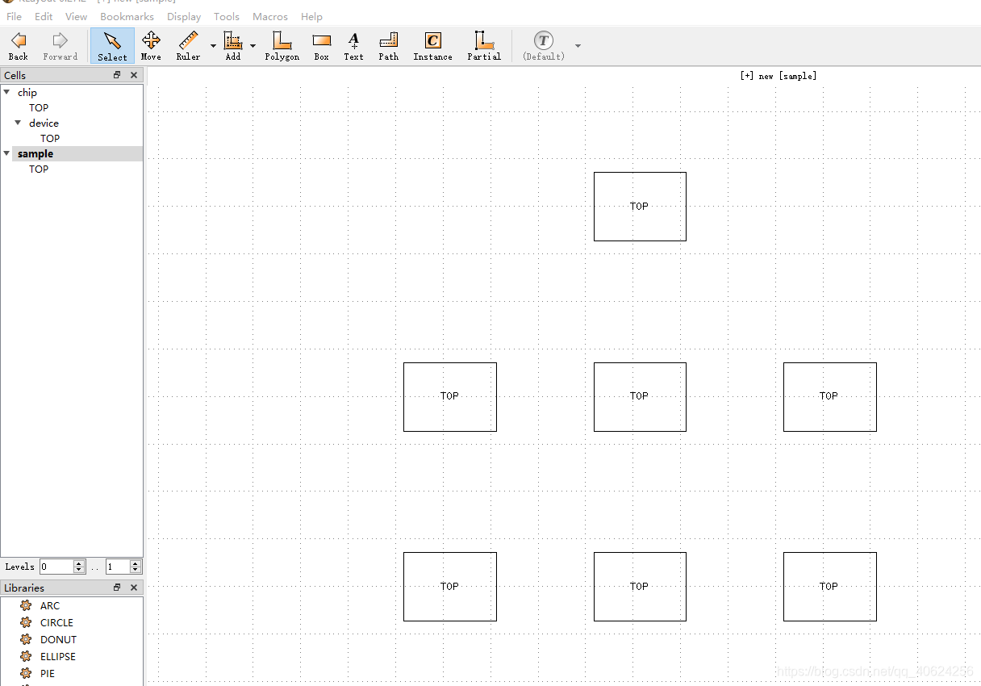Viewport: 981px width, 686px height.
Task: Increase the Levels to value 1
Action: [136, 563]
